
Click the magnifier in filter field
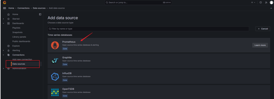point(50,29)
